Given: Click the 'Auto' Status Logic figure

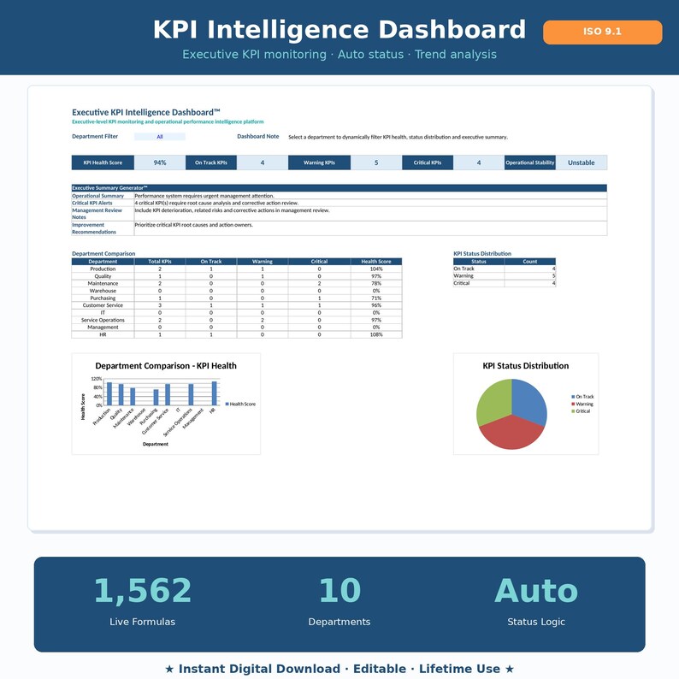Looking at the screenshot, I should (536, 591).
